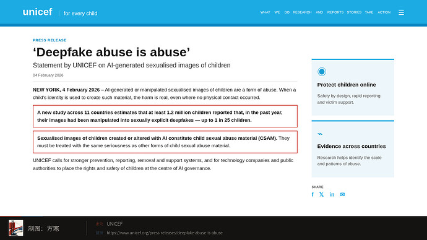Screen dimensions: 427x240
Task: Open the REPORTS nav item
Action: click(x=335, y=12)
